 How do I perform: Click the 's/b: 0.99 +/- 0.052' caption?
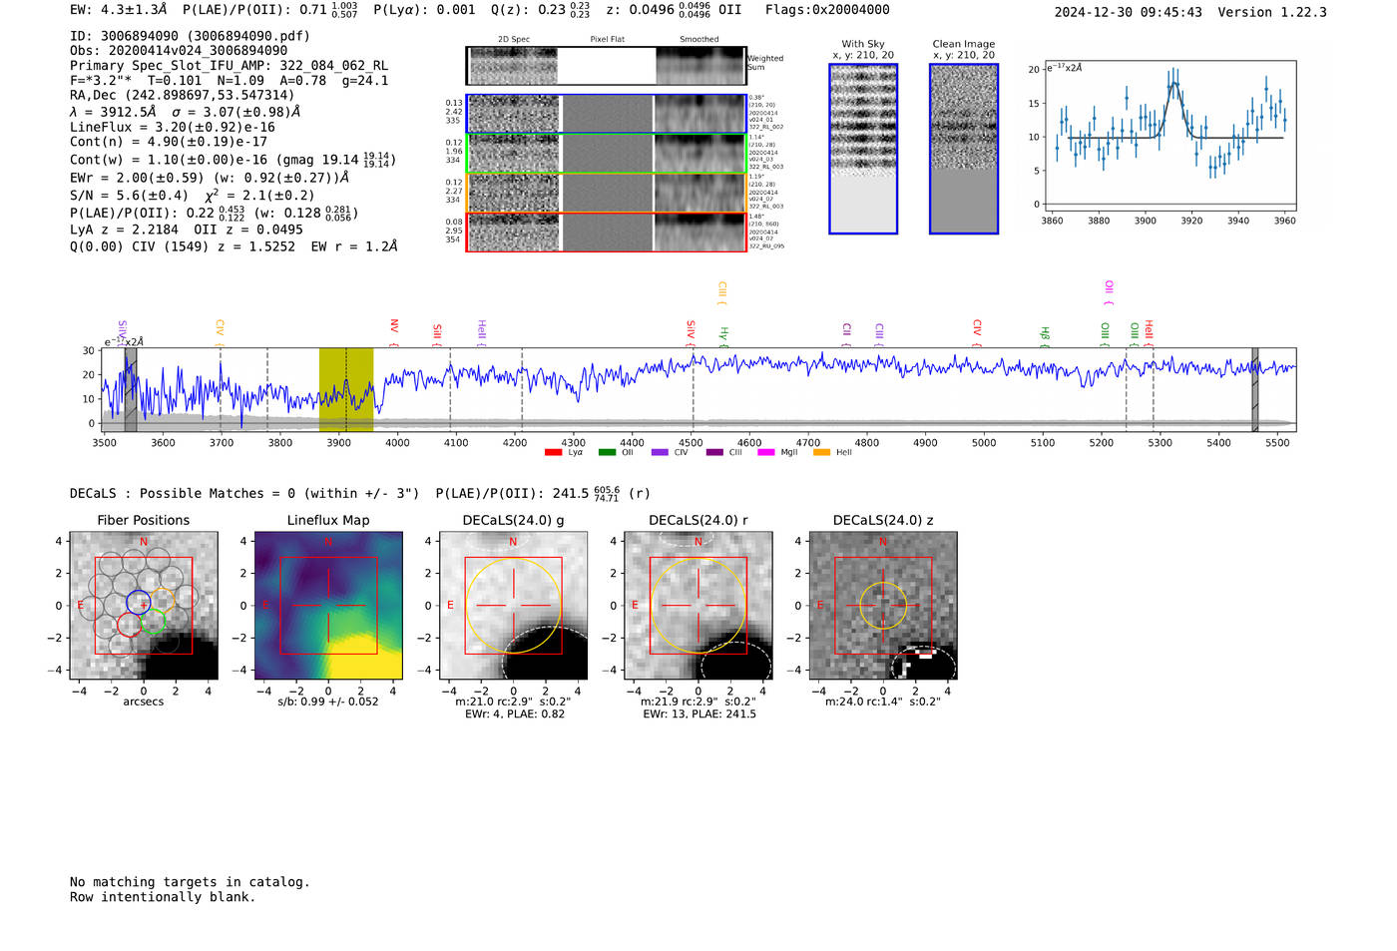(x=328, y=702)
